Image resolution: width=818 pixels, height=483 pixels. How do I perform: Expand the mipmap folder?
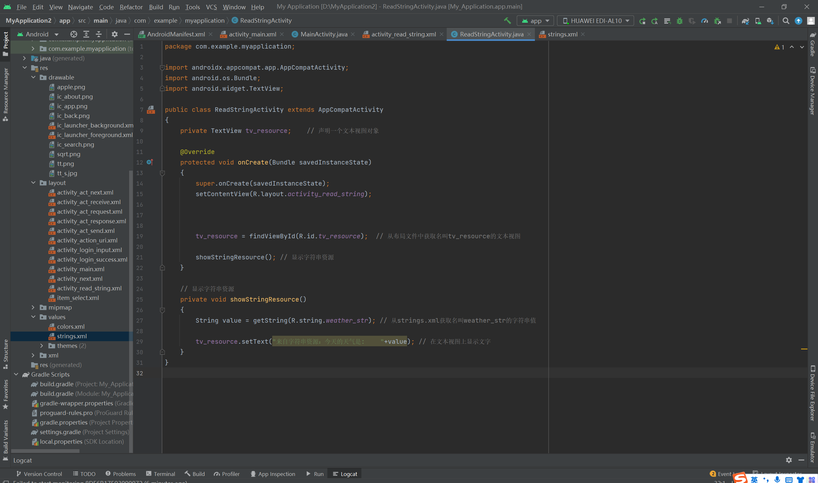pos(33,307)
